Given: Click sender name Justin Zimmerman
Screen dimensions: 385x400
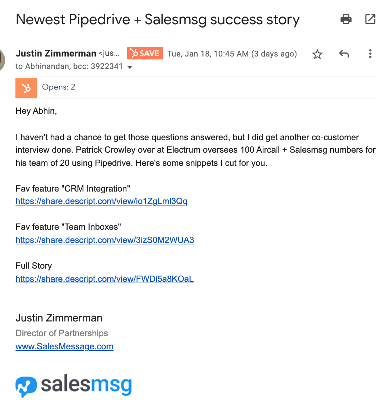Looking at the screenshot, I should click(x=56, y=53).
